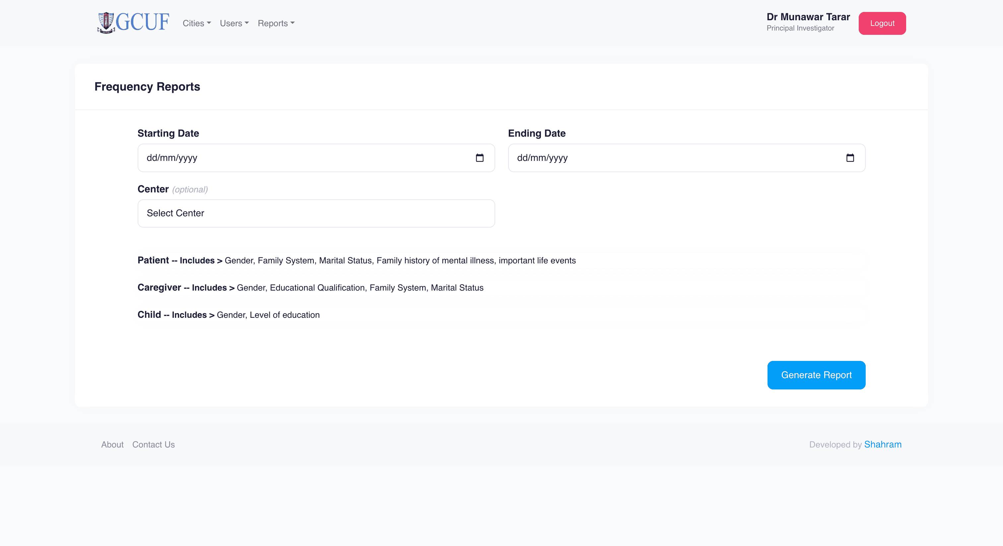Open Starting Date calendar picker icon
The image size is (1003, 546).
click(479, 158)
